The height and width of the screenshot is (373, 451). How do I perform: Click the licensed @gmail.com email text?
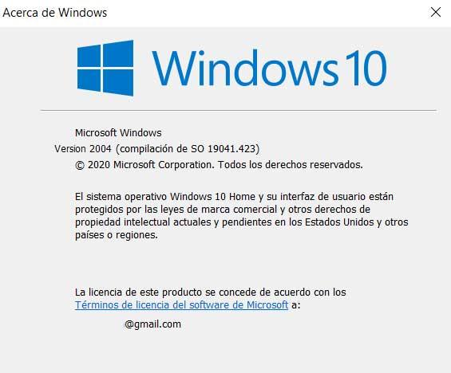pos(152,324)
